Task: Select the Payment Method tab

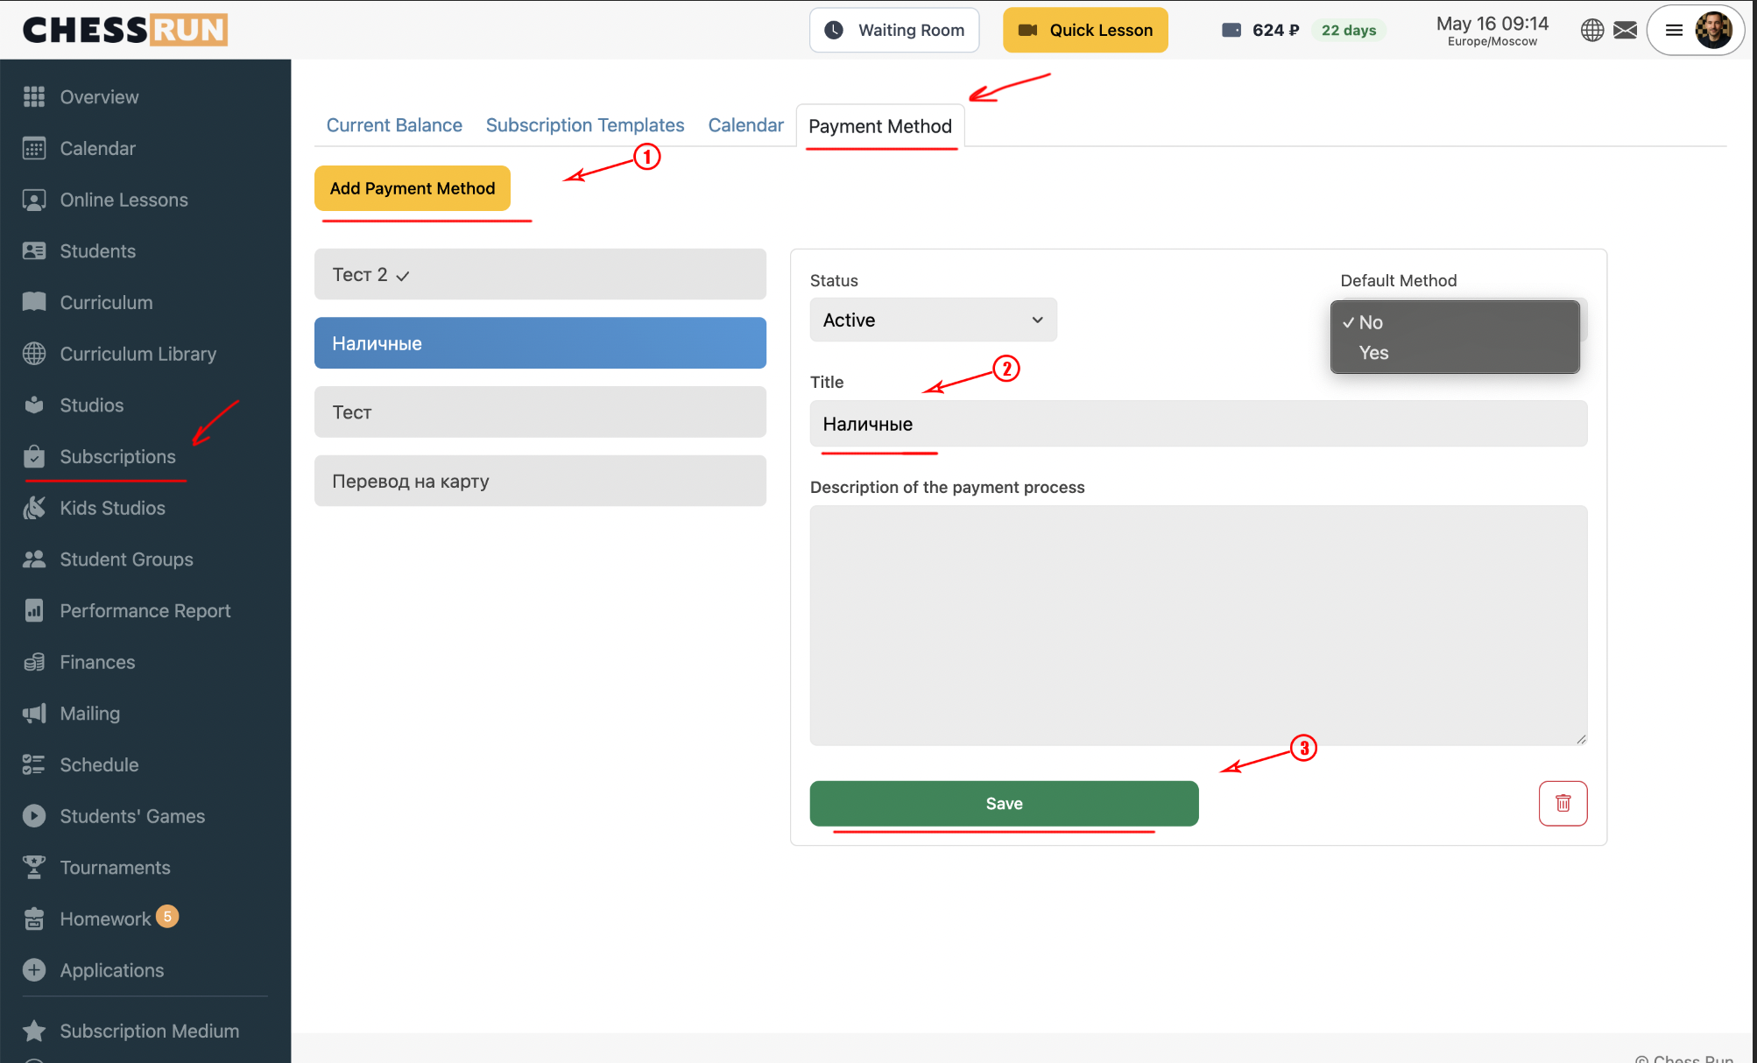Action: (x=880, y=126)
